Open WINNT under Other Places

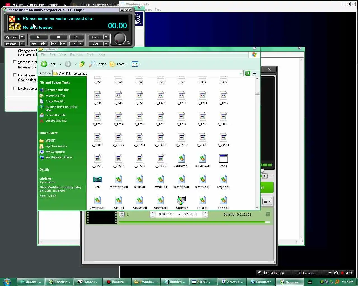coord(50,140)
